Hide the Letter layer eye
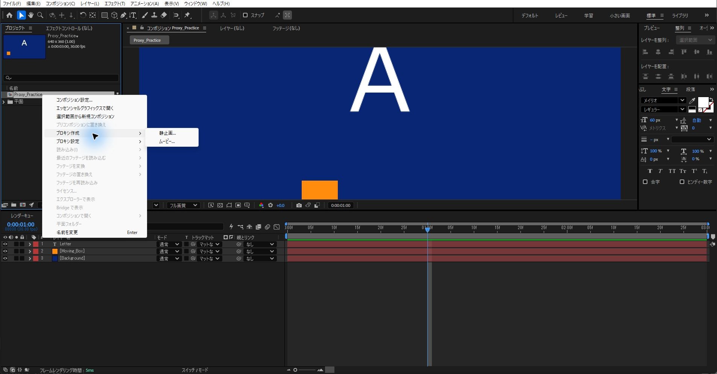 click(5, 244)
